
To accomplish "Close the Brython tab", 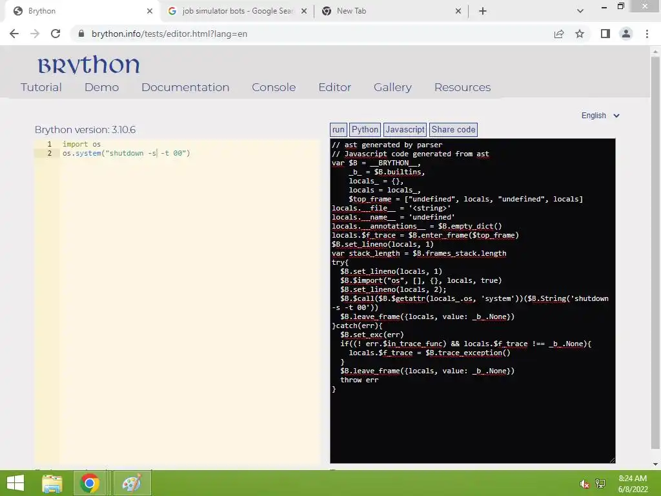I will coord(150,11).
